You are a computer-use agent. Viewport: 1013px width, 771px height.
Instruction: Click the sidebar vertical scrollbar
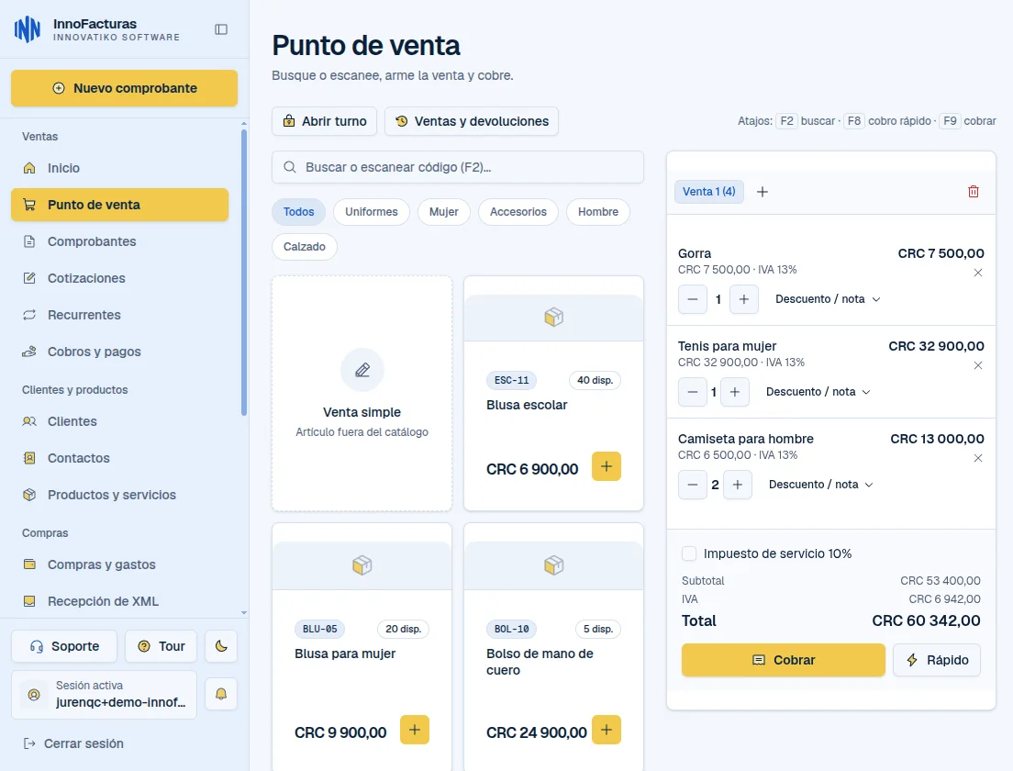pyautogui.click(x=243, y=272)
